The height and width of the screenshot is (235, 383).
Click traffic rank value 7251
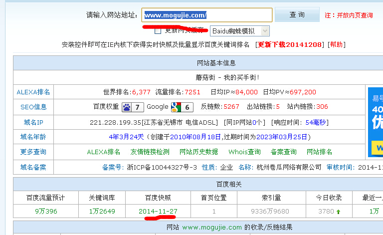192,92
